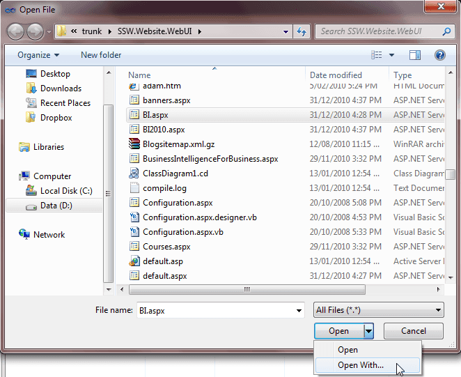The width and height of the screenshot is (461, 377).
Task: Click the refresh icon beside address bar
Action: coord(302,32)
